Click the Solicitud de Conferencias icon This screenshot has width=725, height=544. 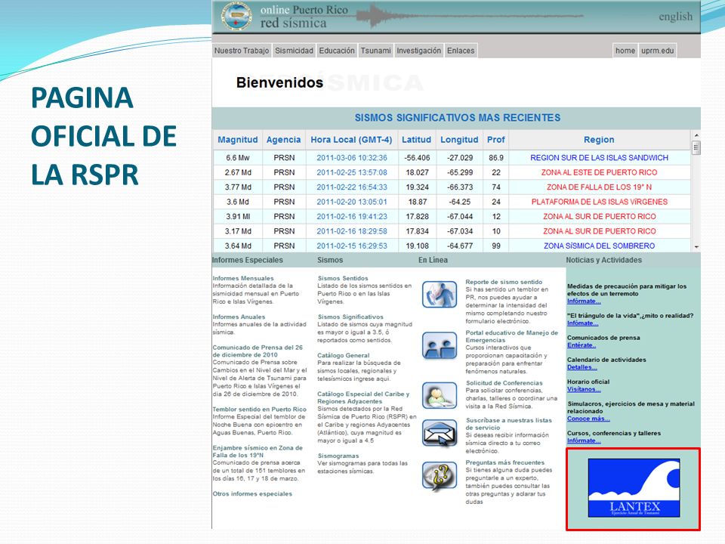tap(440, 395)
